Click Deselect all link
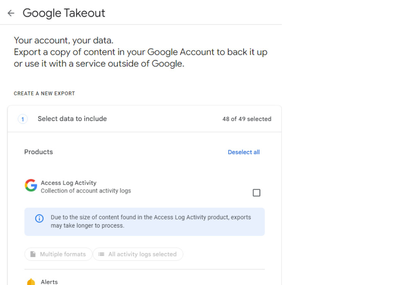Viewport: 403px width, 285px height. click(x=244, y=152)
